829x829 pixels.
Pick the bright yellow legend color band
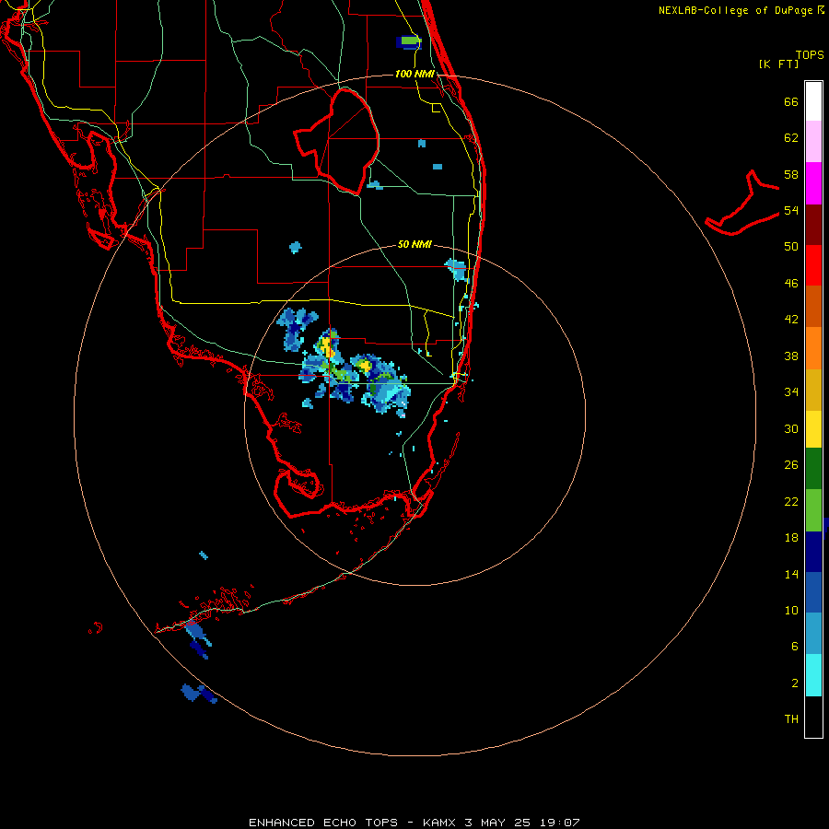813,429
